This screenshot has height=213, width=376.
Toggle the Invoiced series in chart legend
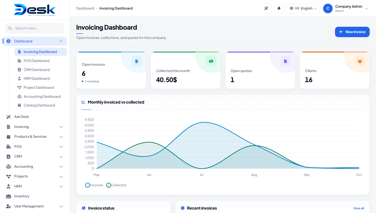94,185
